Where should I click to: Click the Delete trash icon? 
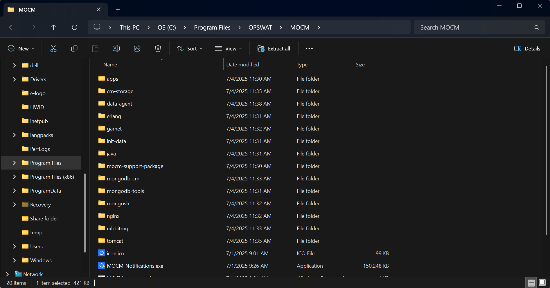click(x=158, y=48)
